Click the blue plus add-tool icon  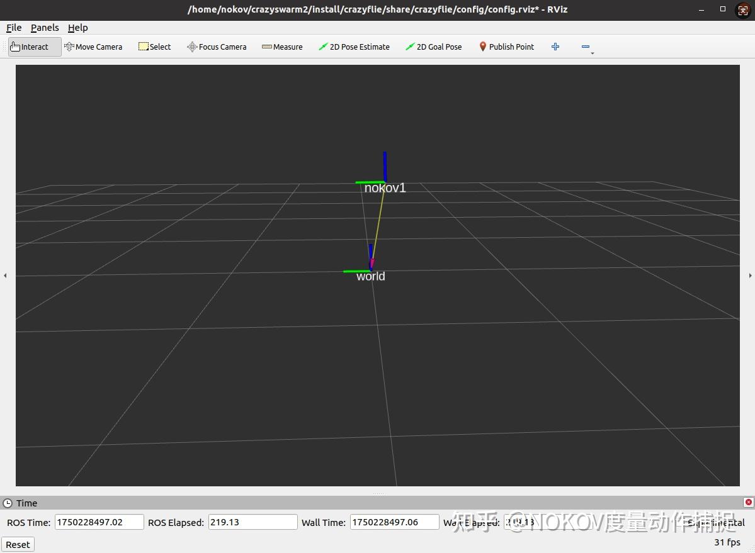(x=555, y=47)
